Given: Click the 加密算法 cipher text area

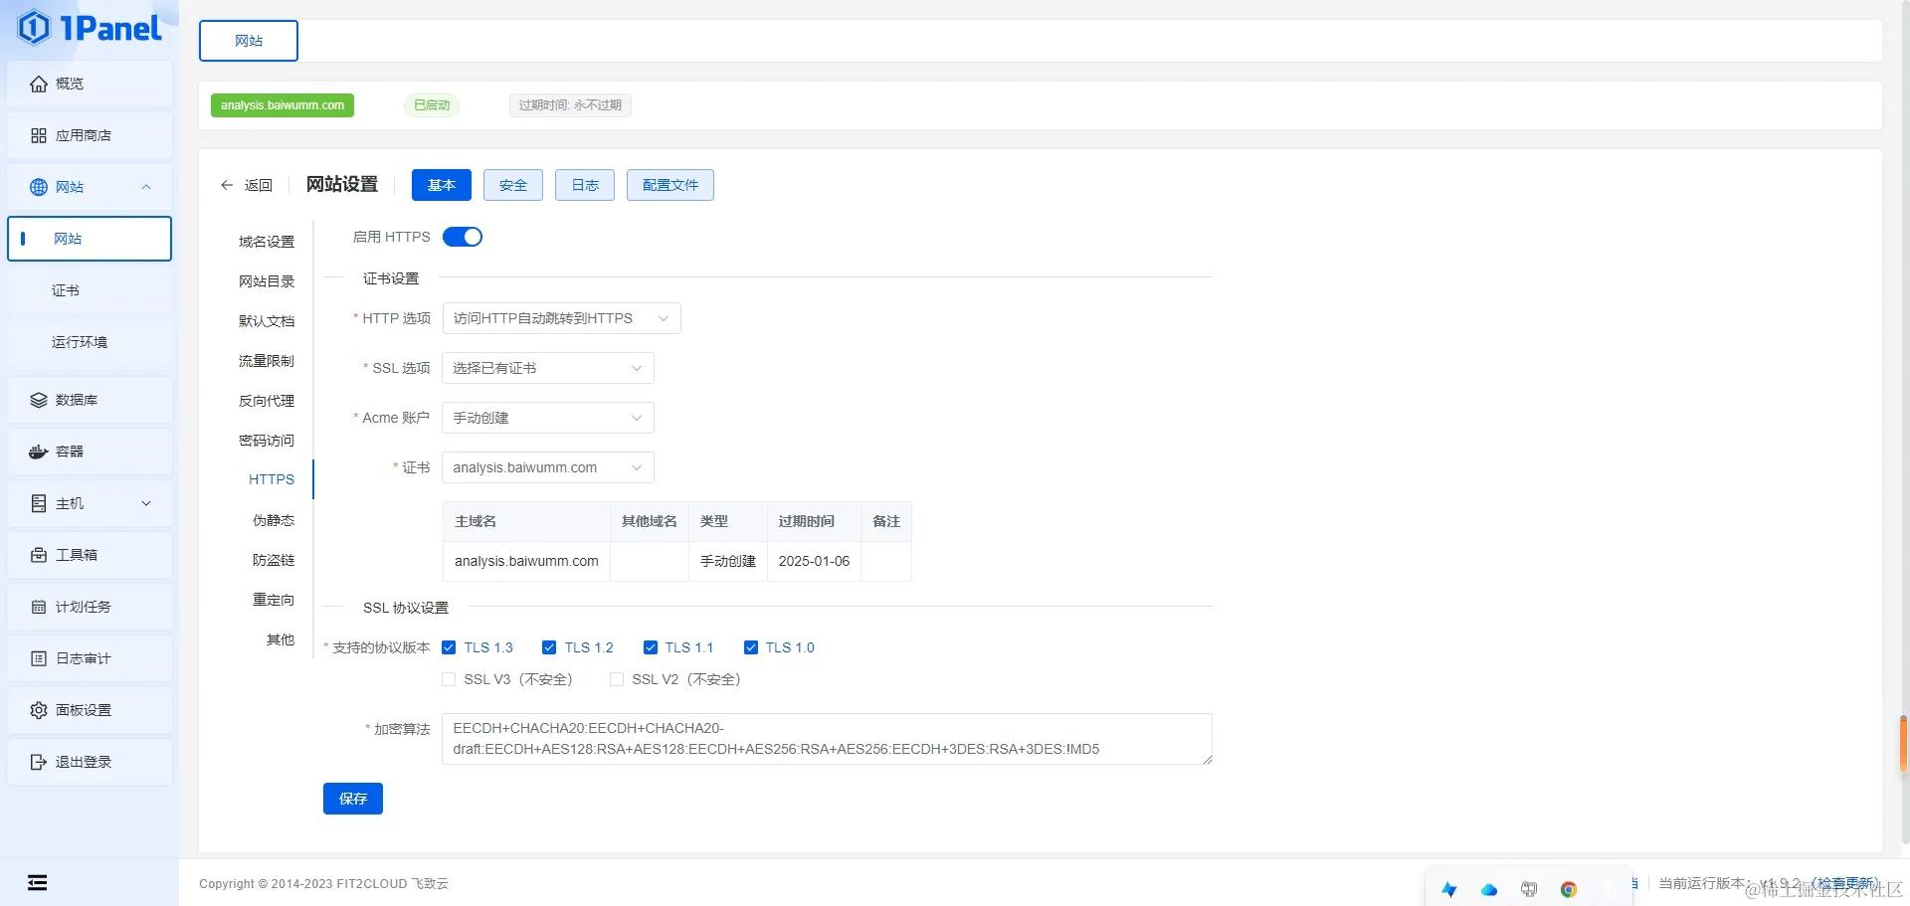Looking at the screenshot, I should (827, 739).
